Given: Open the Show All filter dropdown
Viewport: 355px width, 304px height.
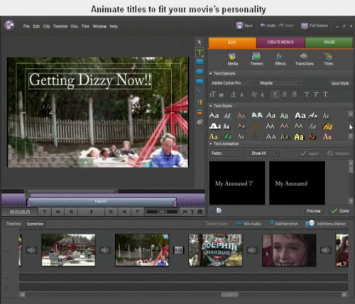Looking at the screenshot, I should (x=264, y=153).
